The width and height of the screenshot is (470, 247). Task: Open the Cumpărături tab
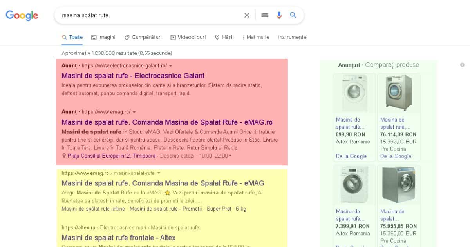coord(144,37)
